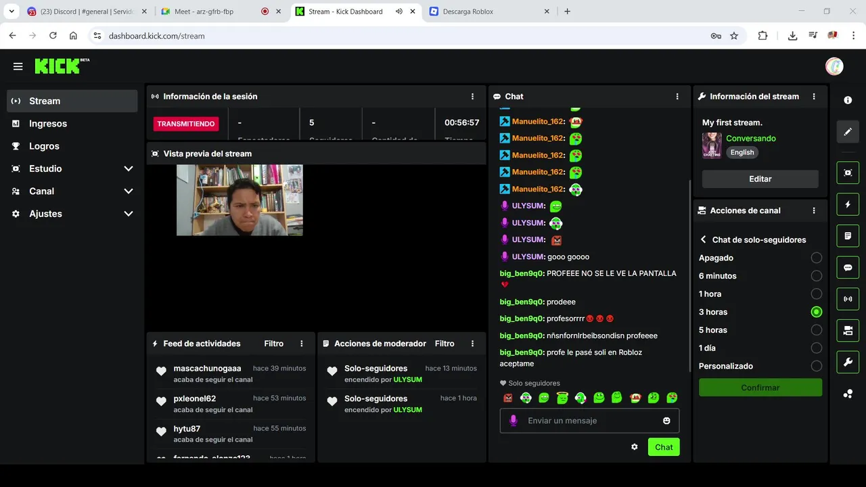Viewport: 866px width, 487px height.
Task: Click the chat bubble icon in the right sidebar
Action: point(848,267)
